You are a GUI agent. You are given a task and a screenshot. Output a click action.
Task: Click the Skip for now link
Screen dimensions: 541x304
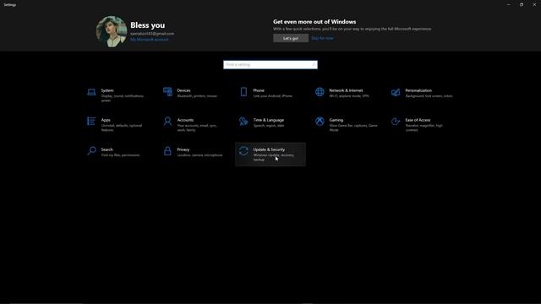[x=322, y=38]
